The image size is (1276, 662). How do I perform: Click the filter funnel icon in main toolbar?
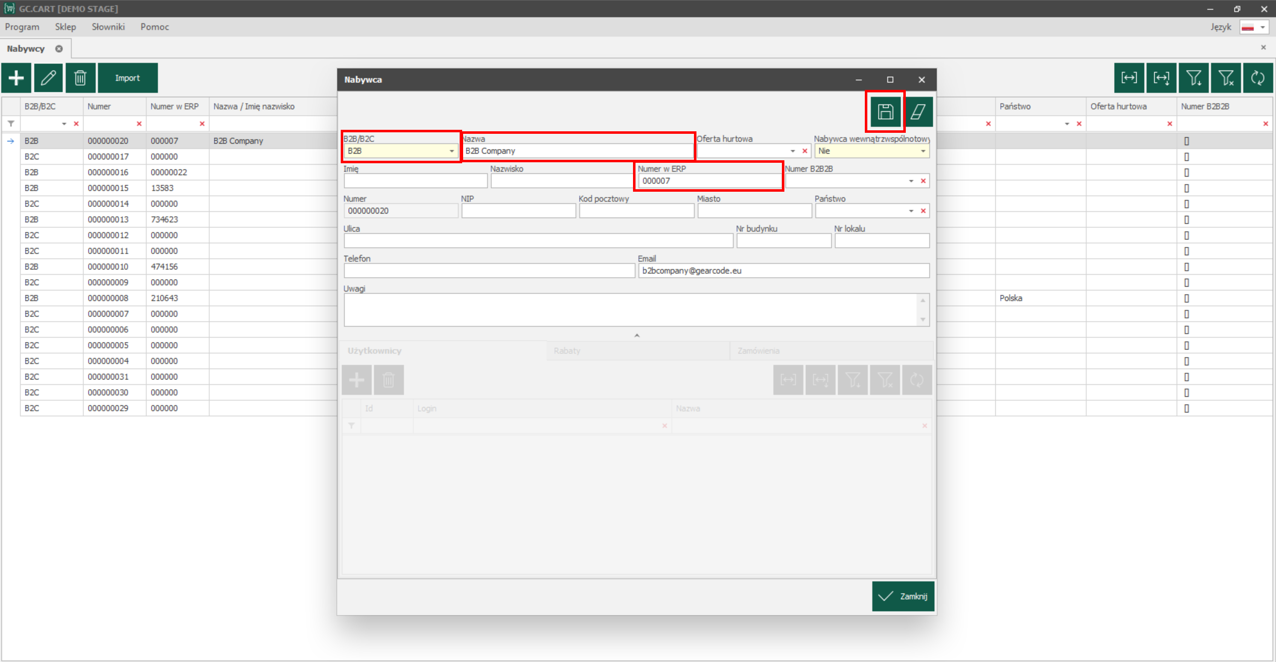(1194, 78)
